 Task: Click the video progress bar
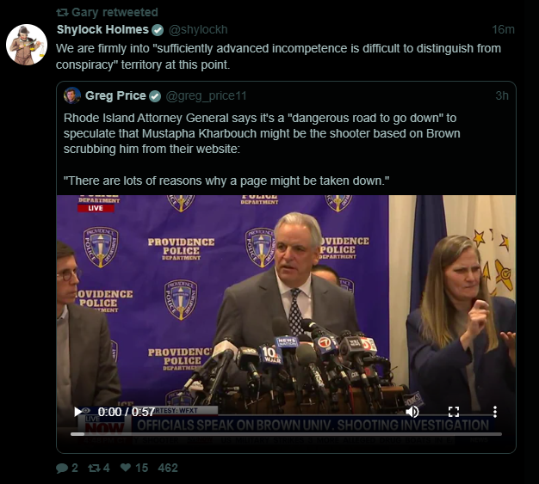pos(284,433)
